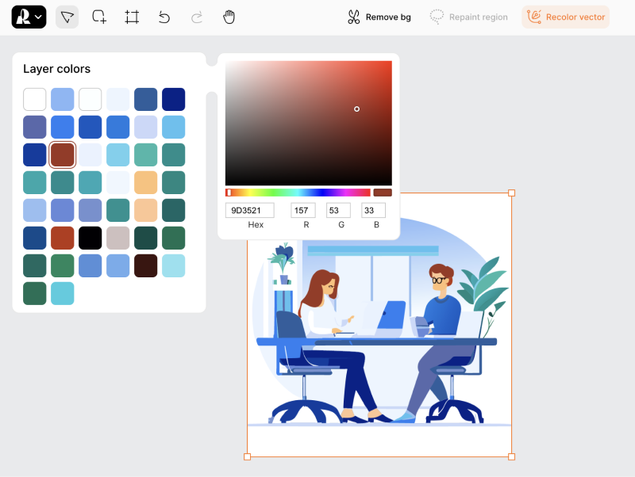The width and height of the screenshot is (635, 477).
Task: Select the highlighted brown layer color swatch
Action: [63, 155]
